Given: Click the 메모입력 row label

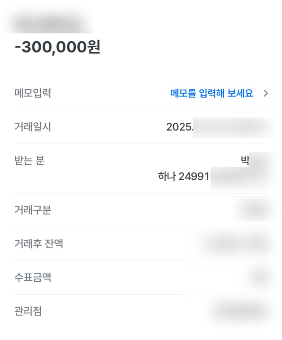Looking at the screenshot, I should [33, 93].
